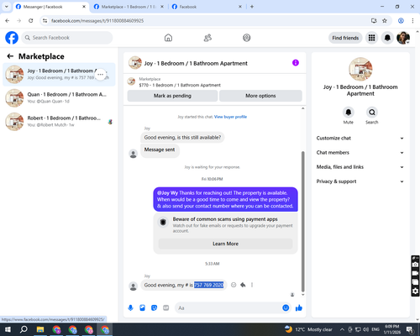Expand Customize chat section
Image resolution: width=420 pixels, height=336 pixels.
click(360, 138)
